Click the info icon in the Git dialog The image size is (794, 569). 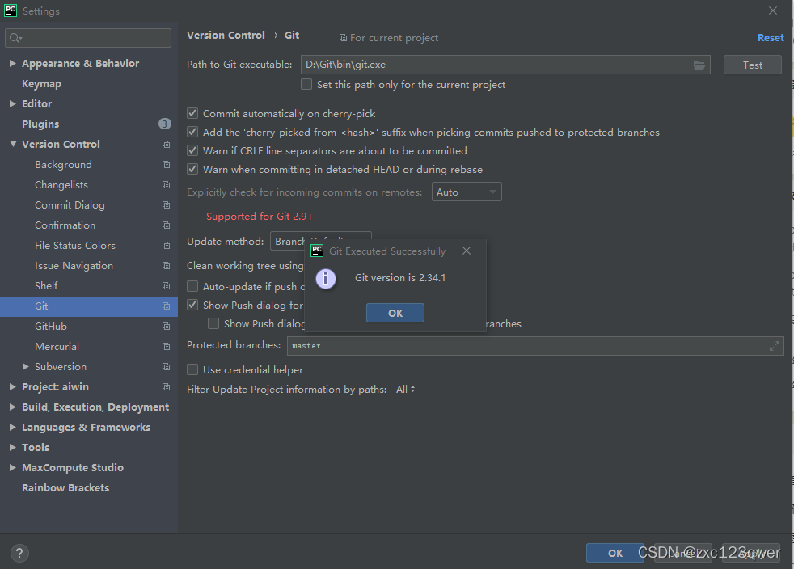pyautogui.click(x=326, y=278)
